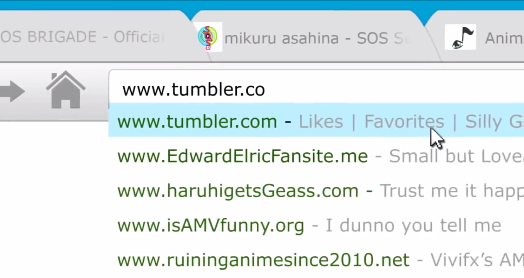
Task: Open the www.isAMVfunny.org suggestion
Action: point(210,225)
